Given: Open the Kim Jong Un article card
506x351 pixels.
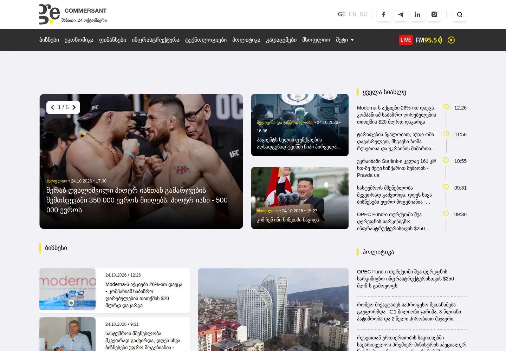Looking at the screenshot, I should pyautogui.click(x=300, y=198).
